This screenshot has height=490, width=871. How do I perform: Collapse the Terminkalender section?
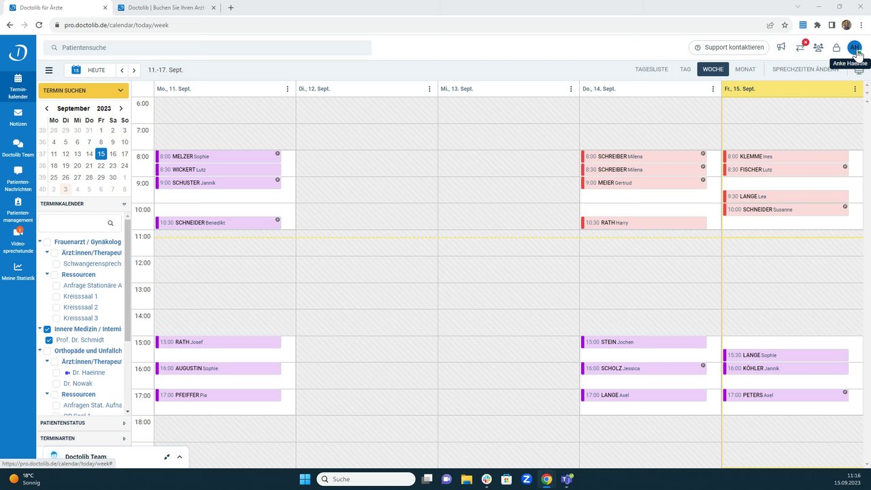[x=124, y=203]
